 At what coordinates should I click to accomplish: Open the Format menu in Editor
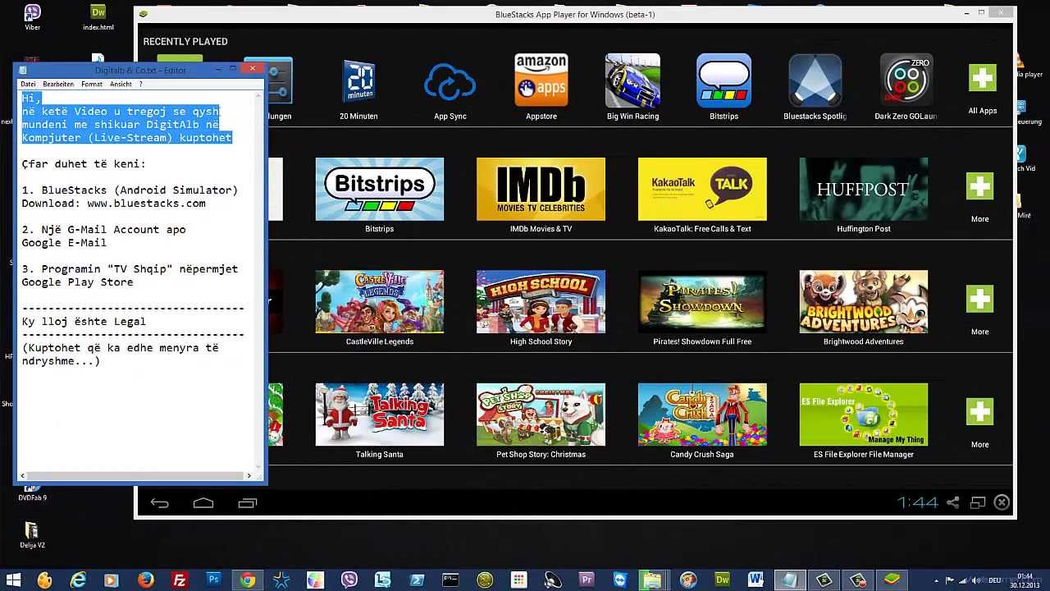pyautogui.click(x=92, y=84)
